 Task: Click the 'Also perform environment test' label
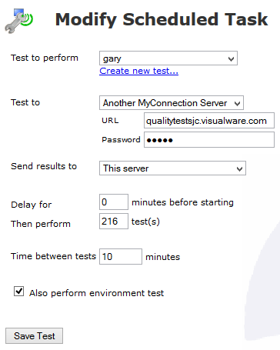(x=96, y=293)
